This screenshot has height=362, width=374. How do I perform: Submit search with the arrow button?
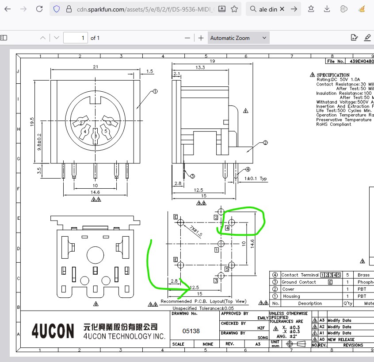coord(294,9)
